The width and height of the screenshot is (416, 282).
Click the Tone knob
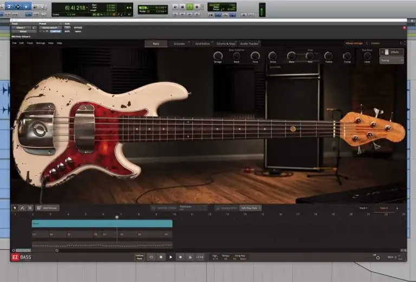click(255, 56)
